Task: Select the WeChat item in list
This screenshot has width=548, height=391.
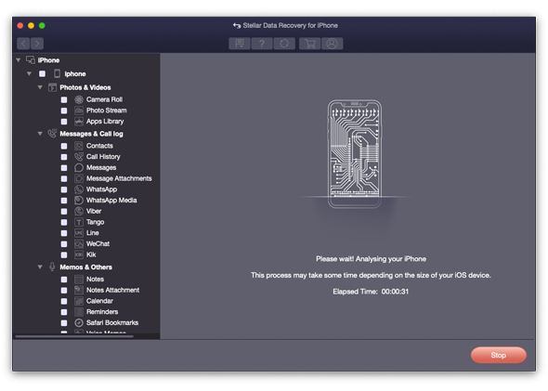Action: tap(98, 244)
